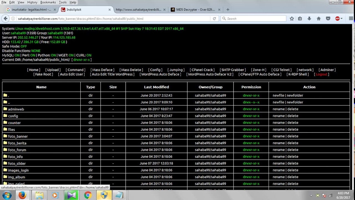Open the bookmarks list icon in toolbar
The height and width of the screenshot is (200, 355).
300,19
